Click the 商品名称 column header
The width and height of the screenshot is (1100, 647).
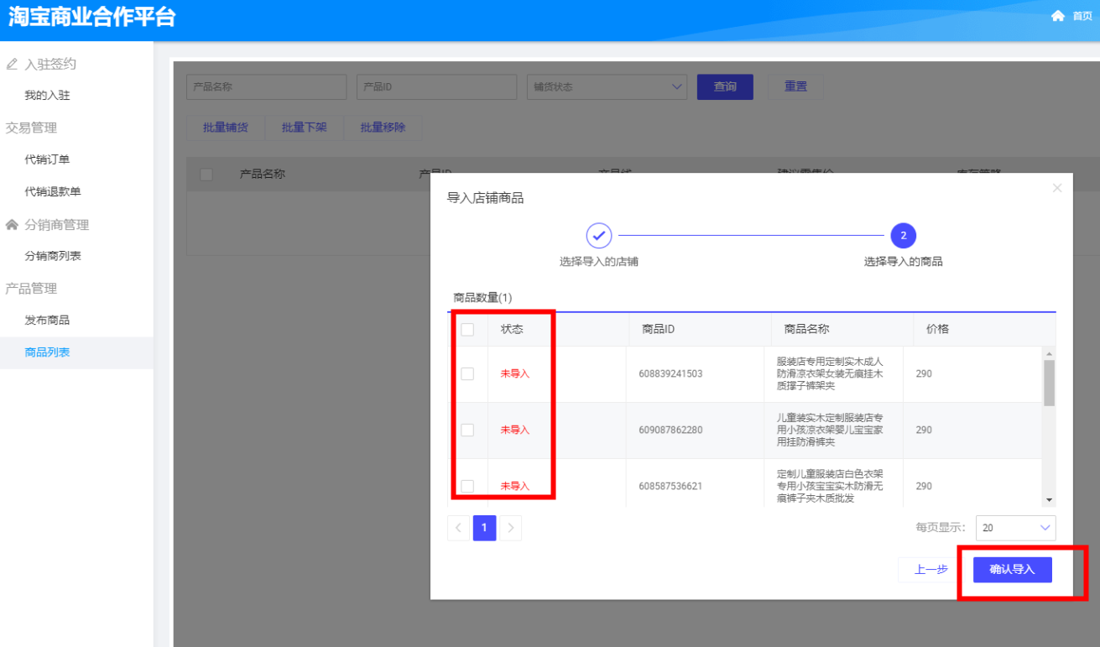(x=806, y=329)
